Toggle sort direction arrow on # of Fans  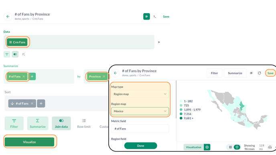[12, 103]
